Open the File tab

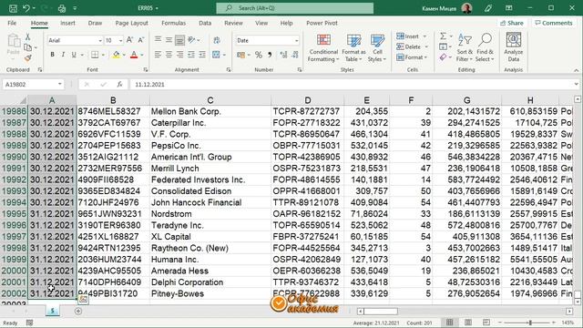[x=12, y=23]
